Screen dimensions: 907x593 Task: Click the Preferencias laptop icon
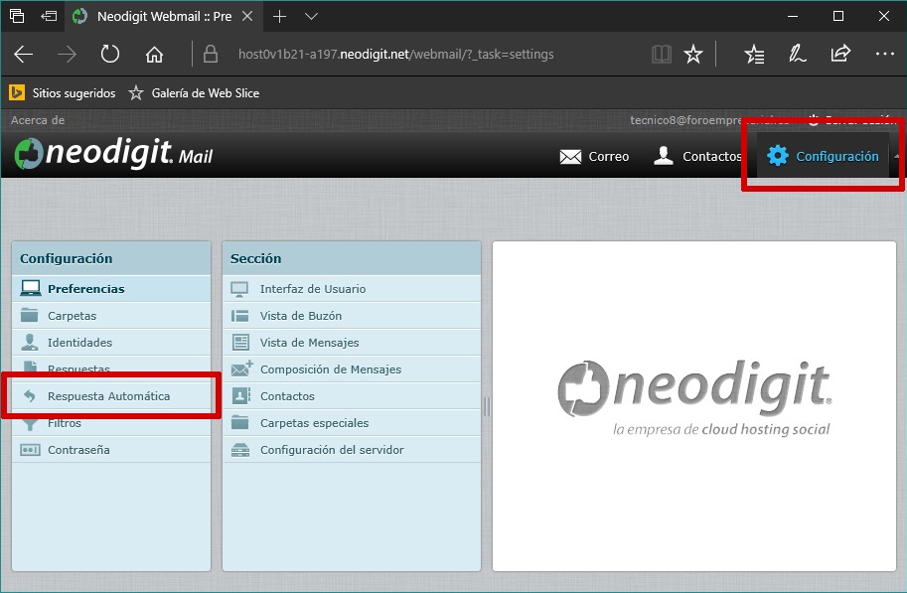[x=30, y=288]
